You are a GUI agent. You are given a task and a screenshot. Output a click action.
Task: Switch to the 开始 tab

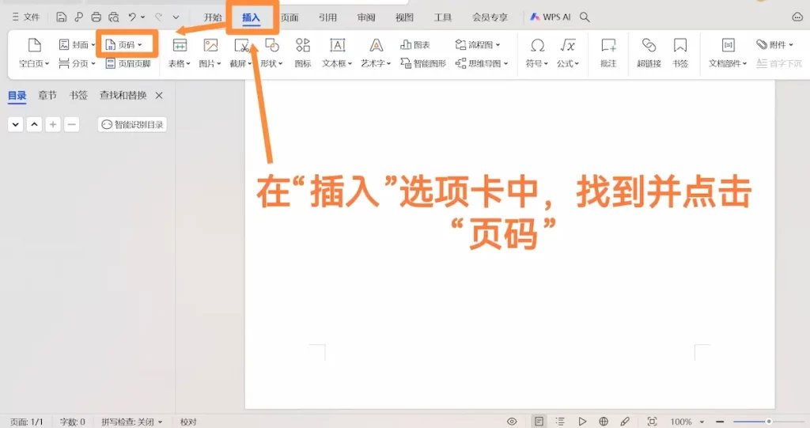[x=212, y=17]
